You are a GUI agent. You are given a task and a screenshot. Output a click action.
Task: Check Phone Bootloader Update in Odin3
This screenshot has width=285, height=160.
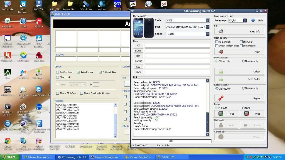(x=82, y=93)
